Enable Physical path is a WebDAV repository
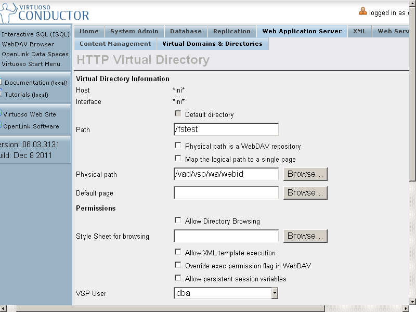416x312 pixels. (x=178, y=146)
